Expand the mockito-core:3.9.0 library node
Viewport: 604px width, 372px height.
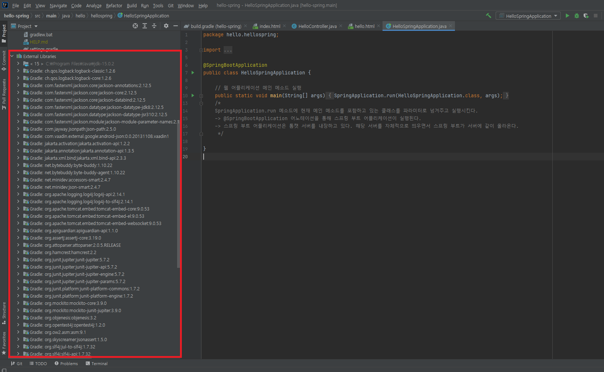[x=18, y=303]
